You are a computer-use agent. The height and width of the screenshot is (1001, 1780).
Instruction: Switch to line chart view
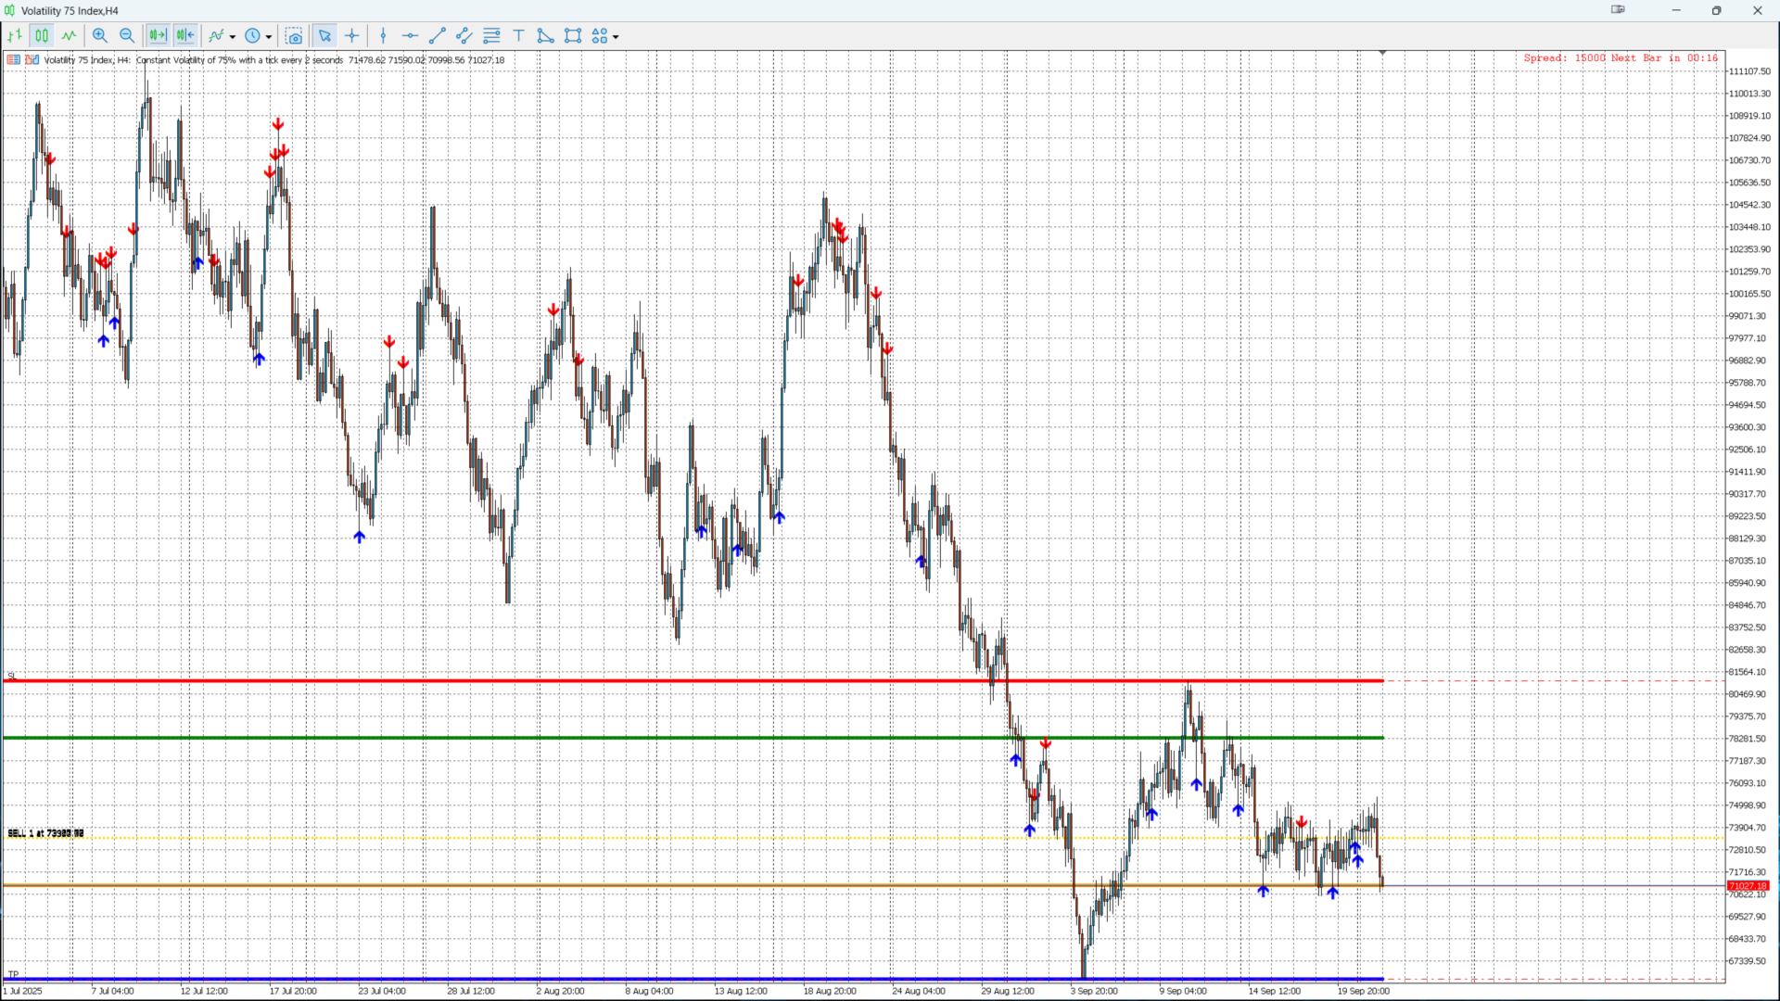coord(69,36)
